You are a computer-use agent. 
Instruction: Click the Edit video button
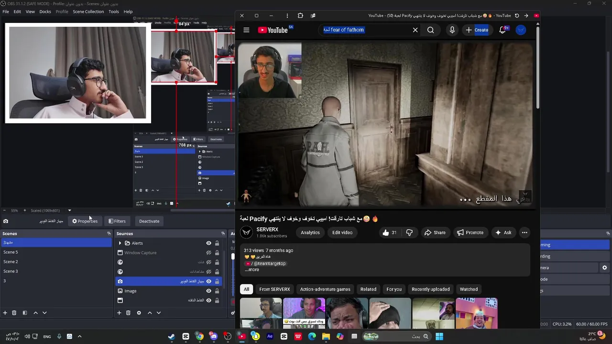[342, 233]
